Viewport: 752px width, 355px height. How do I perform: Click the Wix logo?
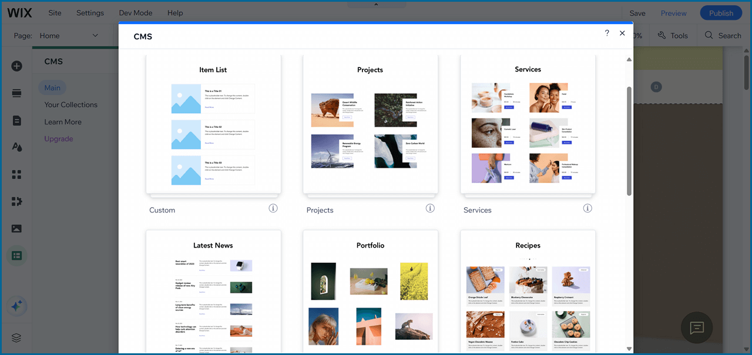[20, 13]
